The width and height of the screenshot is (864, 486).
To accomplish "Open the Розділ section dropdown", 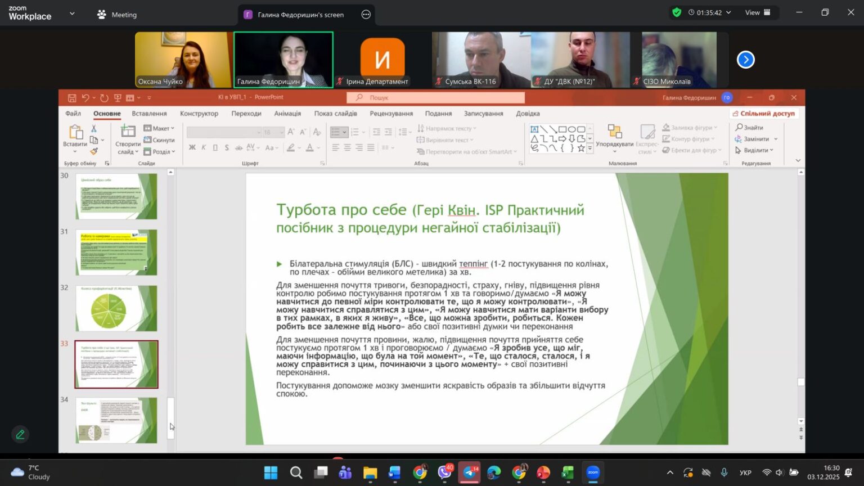I will coord(160,152).
